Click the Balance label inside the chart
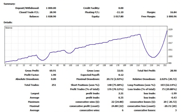This screenshot has height=112, width=183. pyautogui.click(x=9, y=28)
